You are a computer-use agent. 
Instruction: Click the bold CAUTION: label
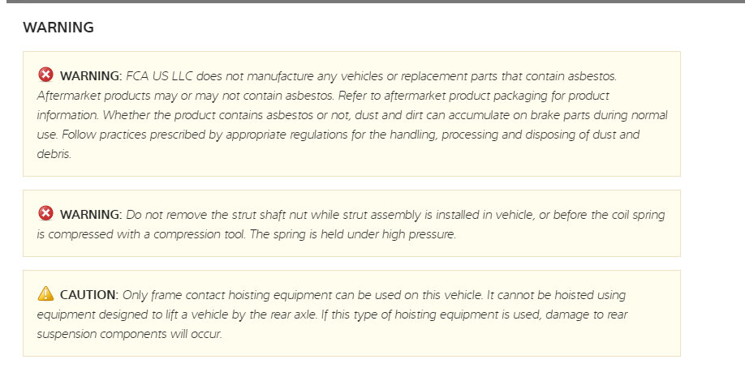click(89, 294)
